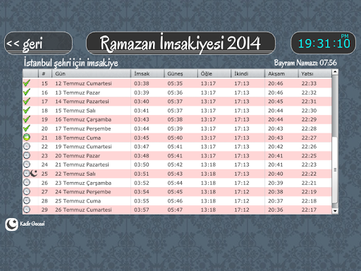Click the Kadir Gecesi crescent legend icon
Viewport: 361px width, 271px height.
coord(11,224)
